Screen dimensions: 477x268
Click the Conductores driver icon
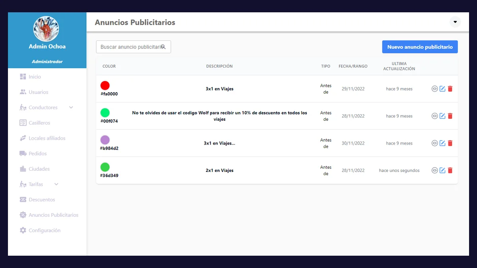[x=23, y=108]
